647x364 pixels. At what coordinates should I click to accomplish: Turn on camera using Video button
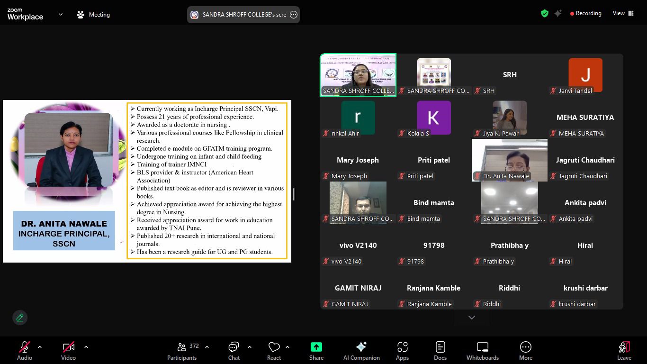click(68, 351)
